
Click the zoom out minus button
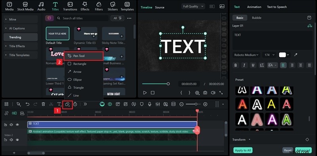point(181,104)
